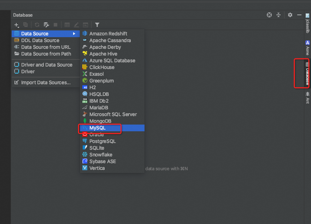Select Greenplum data source
Screen dimensions: 311x224
click(112, 81)
